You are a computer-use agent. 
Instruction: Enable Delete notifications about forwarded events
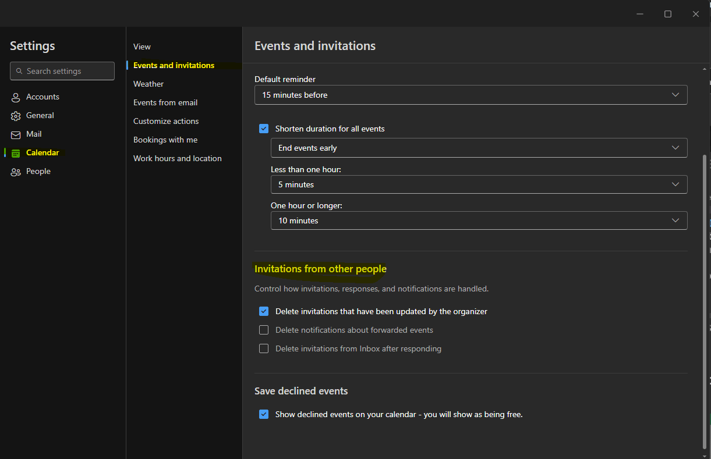coord(264,330)
